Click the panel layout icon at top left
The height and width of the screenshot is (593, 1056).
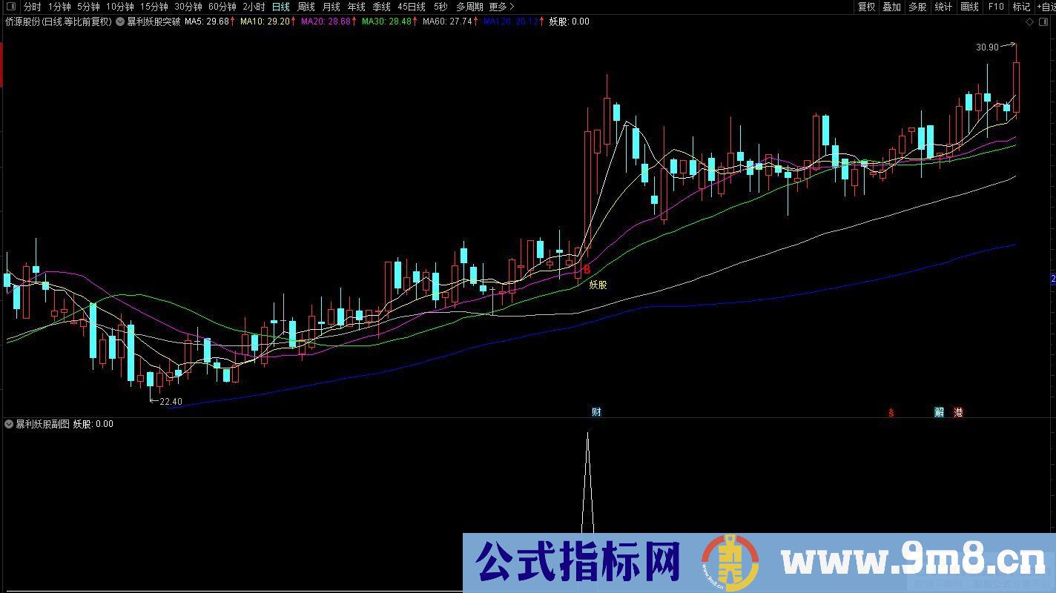coord(10,7)
